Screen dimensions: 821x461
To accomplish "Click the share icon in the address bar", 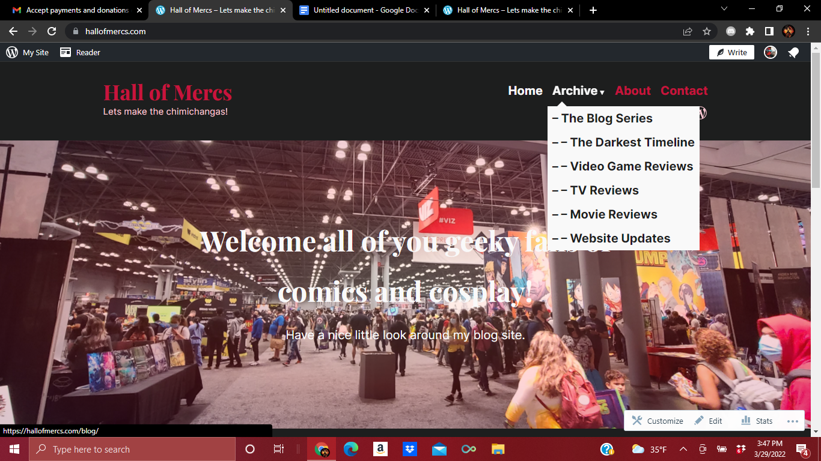I will [687, 31].
